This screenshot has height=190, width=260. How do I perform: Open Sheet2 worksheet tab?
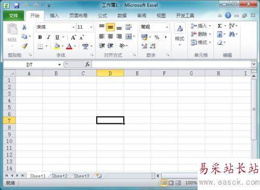pos(60,176)
